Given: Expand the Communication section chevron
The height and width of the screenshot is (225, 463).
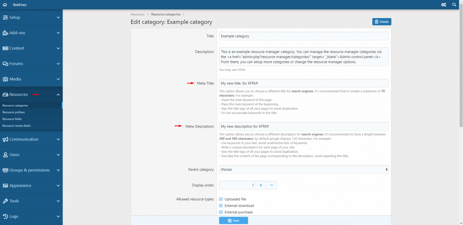Looking at the screenshot, I should [58, 139].
